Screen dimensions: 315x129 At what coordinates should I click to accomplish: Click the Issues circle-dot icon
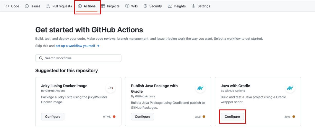[x=27, y=6]
